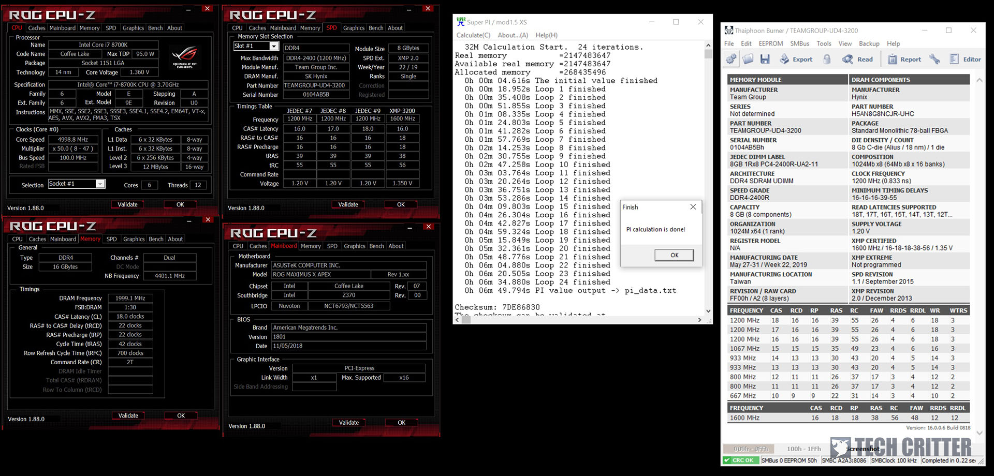
Task: Click OK in the Motherboard CPU-Z window
Action: pos(401,423)
